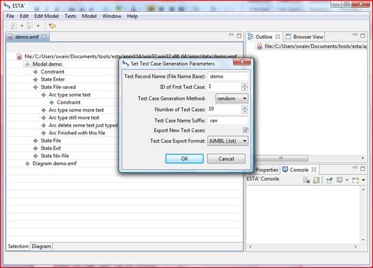Switch to the Diagram tab at bottom

click(x=41, y=246)
